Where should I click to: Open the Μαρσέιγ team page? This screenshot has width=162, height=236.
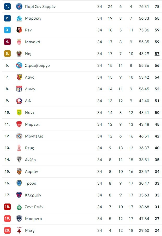click(33, 18)
